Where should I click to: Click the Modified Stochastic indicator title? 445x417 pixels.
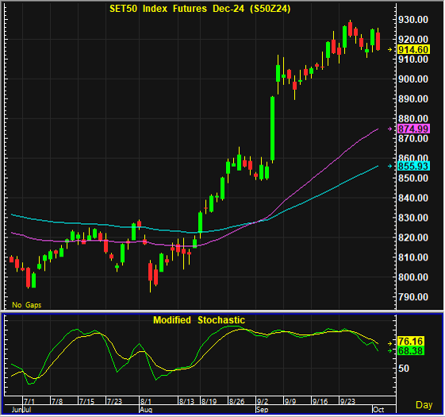click(x=199, y=320)
